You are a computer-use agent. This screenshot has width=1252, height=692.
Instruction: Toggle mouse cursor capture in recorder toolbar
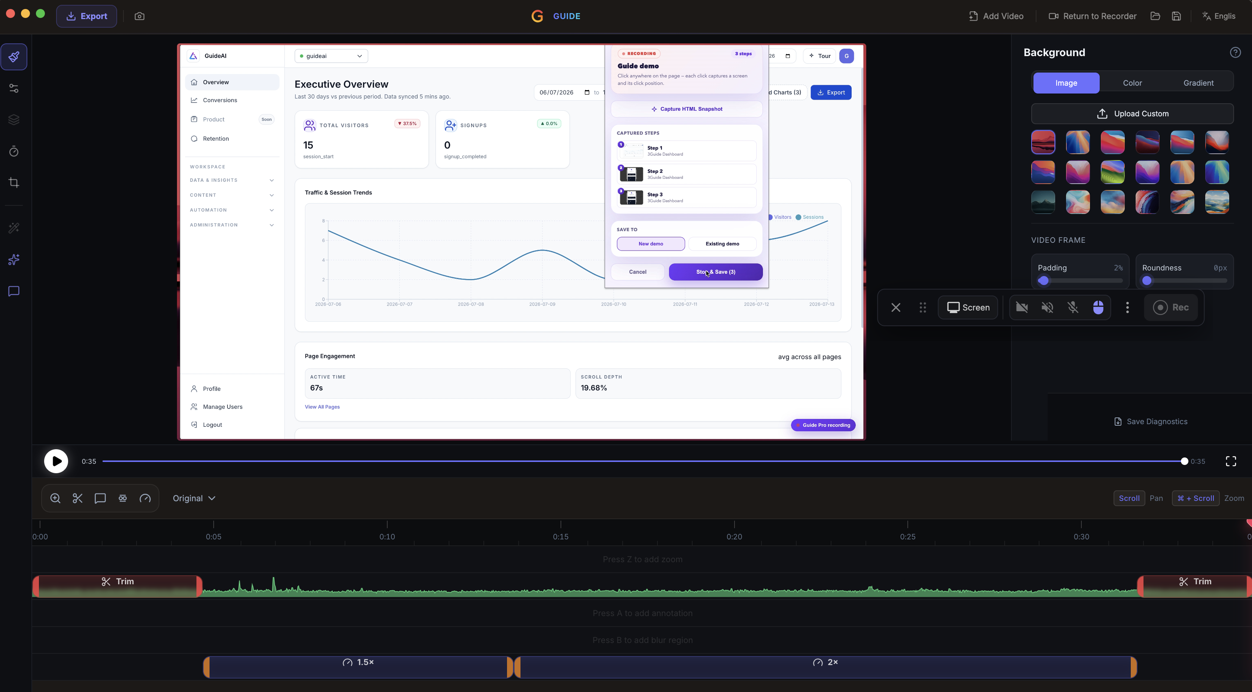click(x=1099, y=307)
